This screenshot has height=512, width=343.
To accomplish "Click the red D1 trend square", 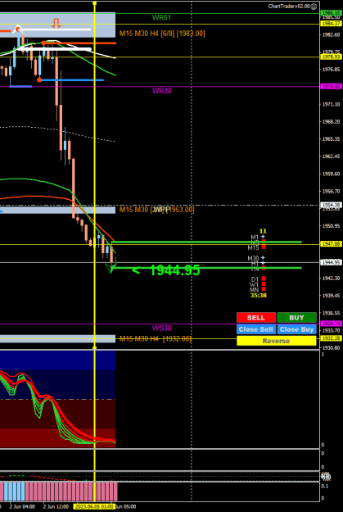I will [x=264, y=279].
